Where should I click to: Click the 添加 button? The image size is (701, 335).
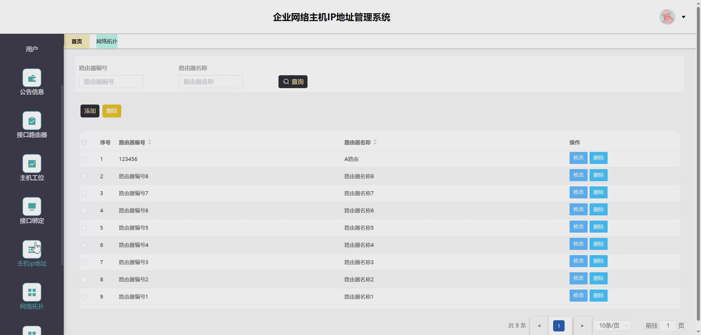[x=90, y=111]
